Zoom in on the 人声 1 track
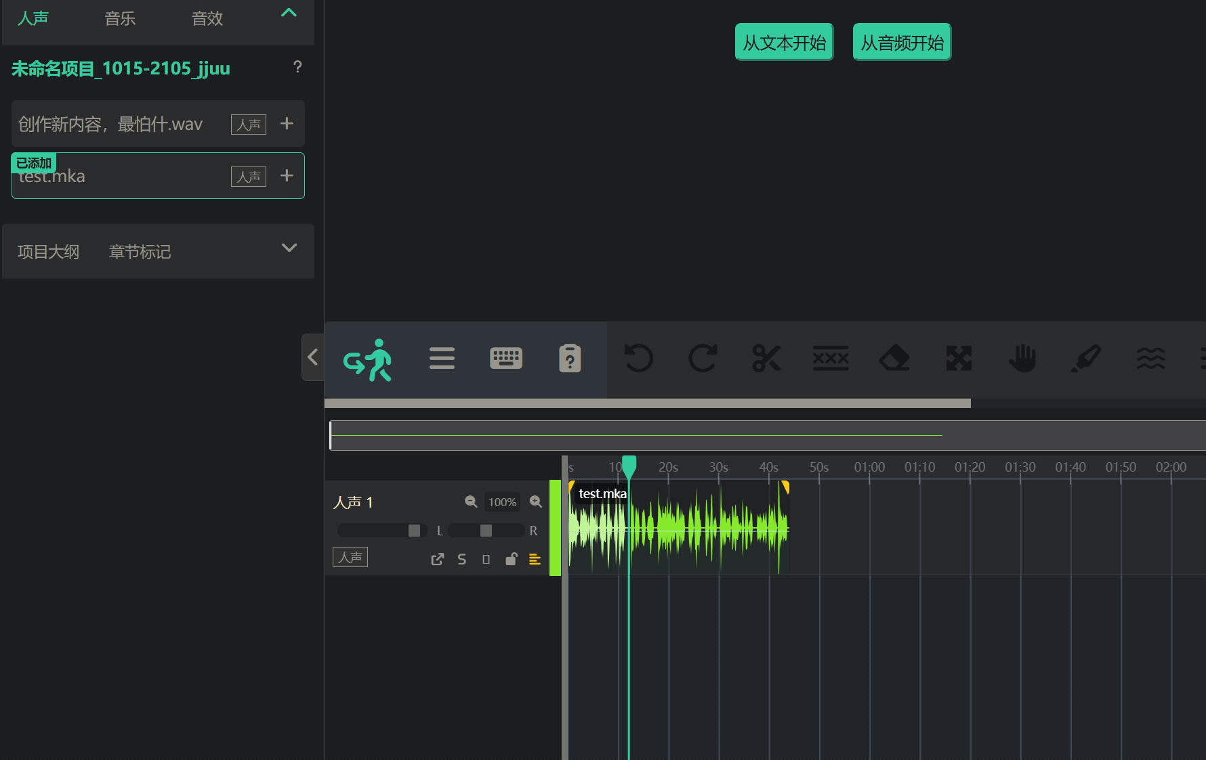 [536, 501]
